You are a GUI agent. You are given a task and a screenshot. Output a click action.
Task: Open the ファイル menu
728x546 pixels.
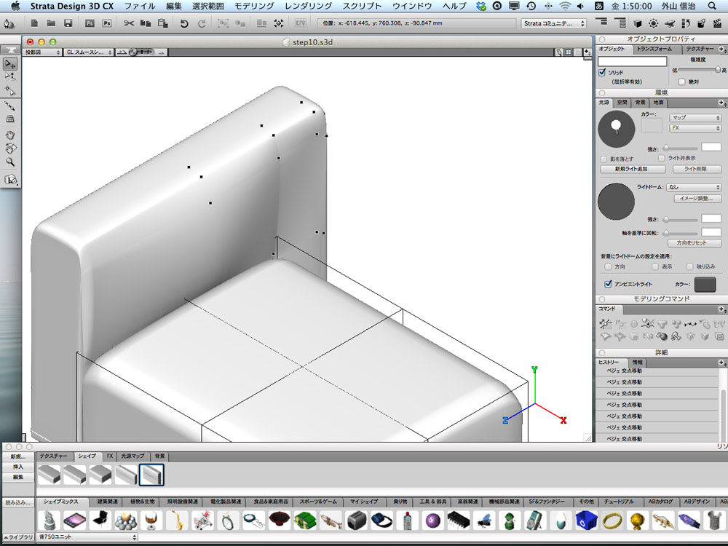coord(140,6)
